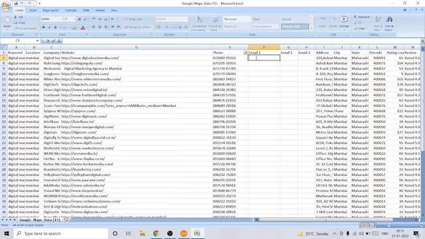
Task: Switch to the Page Layout tab
Action: (x=50, y=11)
